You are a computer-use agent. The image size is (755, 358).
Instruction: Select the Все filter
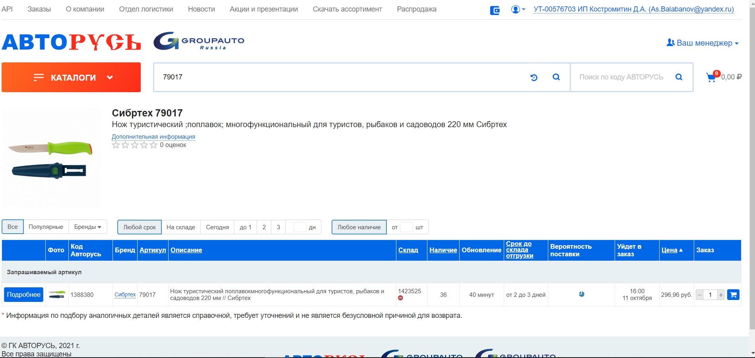click(x=13, y=227)
